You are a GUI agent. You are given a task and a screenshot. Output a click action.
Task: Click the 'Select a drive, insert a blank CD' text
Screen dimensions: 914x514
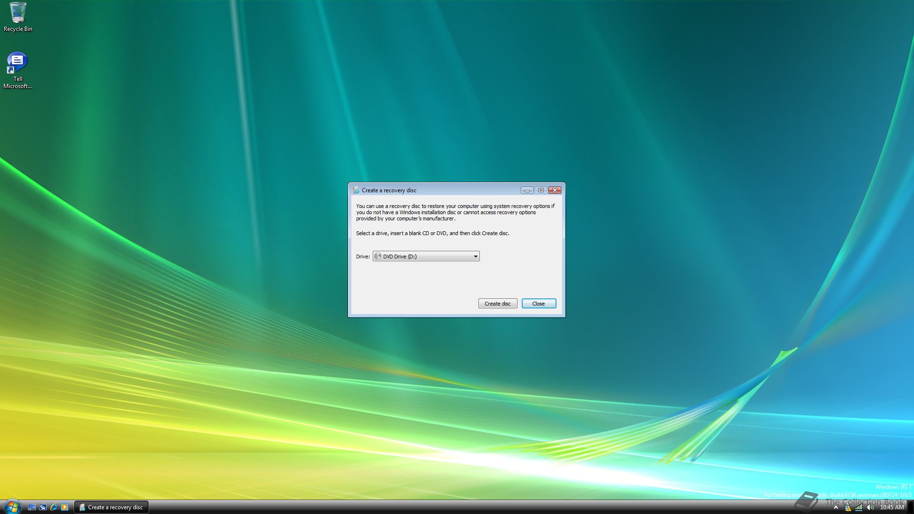point(433,233)
